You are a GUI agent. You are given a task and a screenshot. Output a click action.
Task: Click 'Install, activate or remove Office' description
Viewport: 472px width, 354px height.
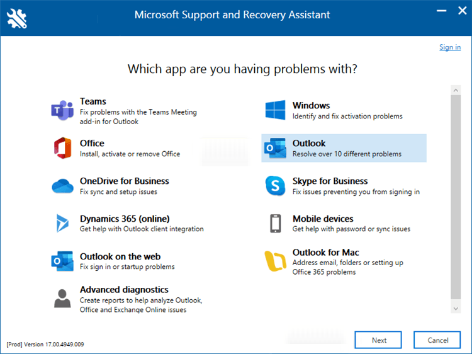coord(130,154)
